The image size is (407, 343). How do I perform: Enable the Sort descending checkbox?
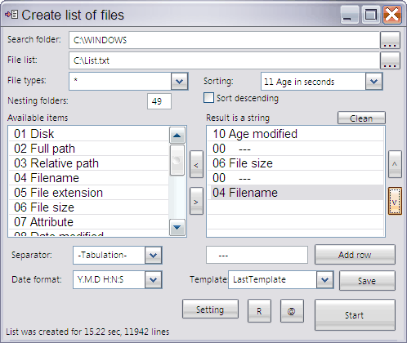click(x=208, y=98)
